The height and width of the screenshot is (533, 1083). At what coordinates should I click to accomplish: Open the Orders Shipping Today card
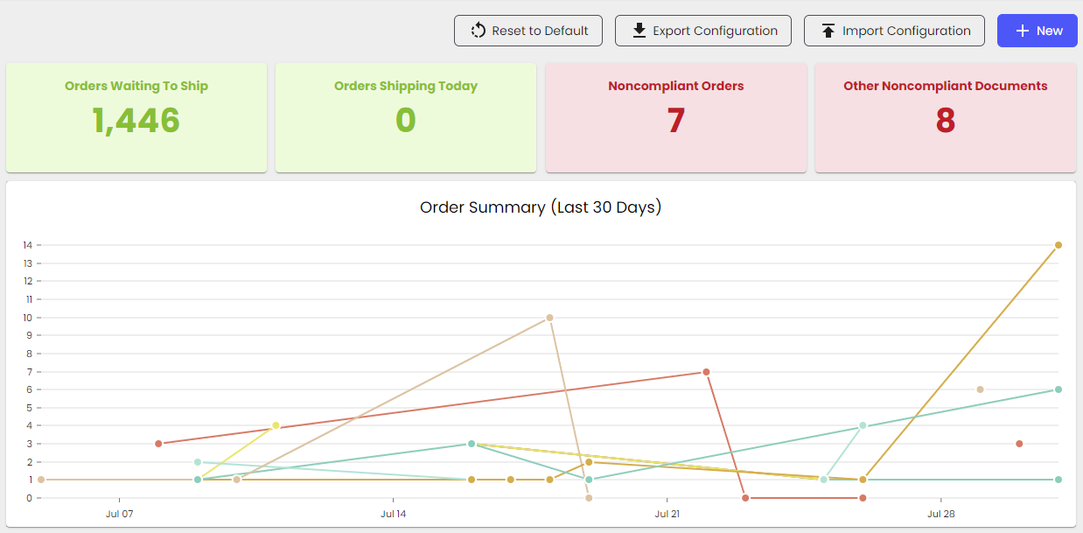pos(406,117)
